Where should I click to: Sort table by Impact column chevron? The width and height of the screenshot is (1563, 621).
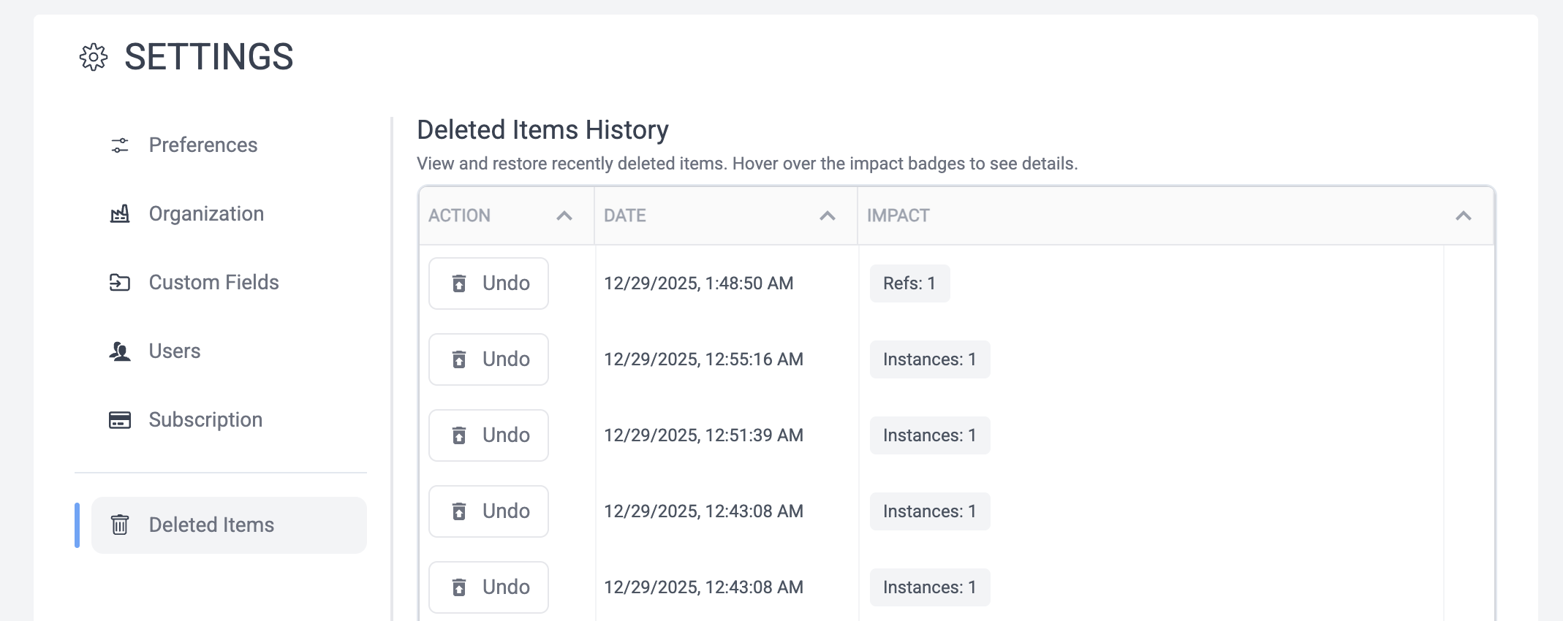coord(1463,216)
